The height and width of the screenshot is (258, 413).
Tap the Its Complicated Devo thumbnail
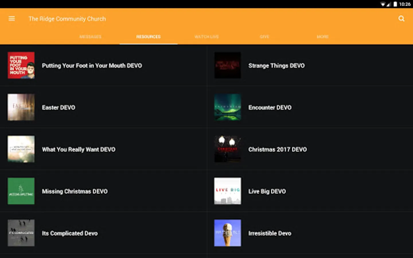pyautogui.click(x=21, y=233)
